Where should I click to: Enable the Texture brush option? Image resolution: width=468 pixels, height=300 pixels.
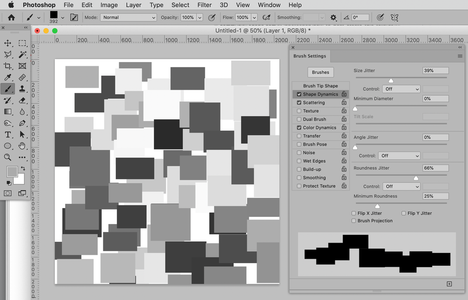click(x=299, y=111)
